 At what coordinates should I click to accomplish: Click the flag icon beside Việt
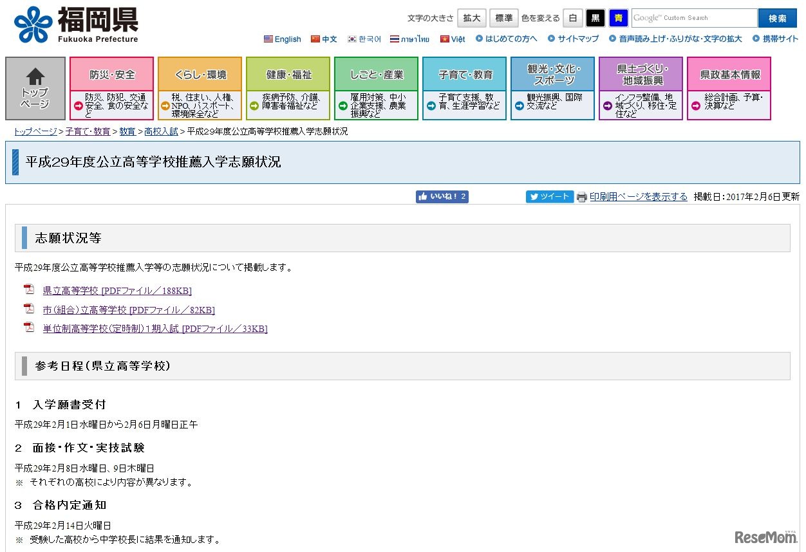(444, 39)
